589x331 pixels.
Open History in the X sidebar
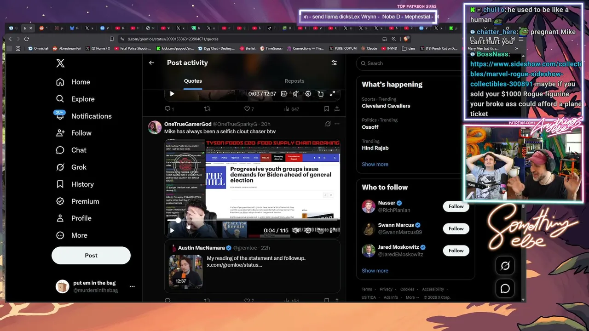[75, 184]
